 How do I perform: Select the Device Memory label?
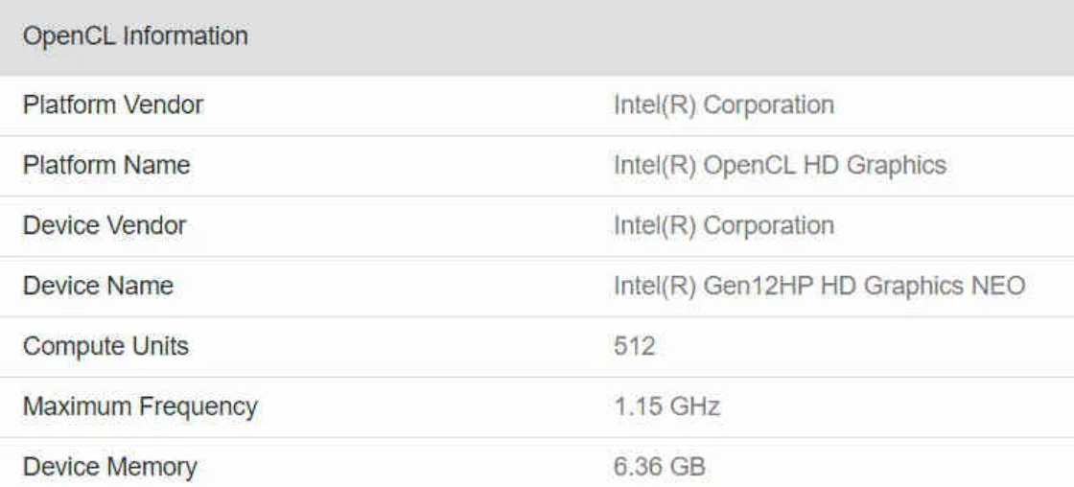pyautogui.click(x=109, y=467)
